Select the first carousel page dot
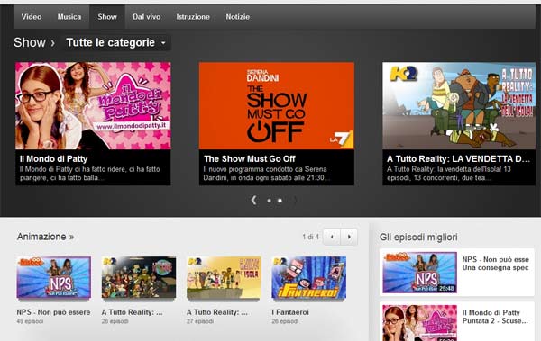The height and width of the screenshot is (341, 541). 269,201
